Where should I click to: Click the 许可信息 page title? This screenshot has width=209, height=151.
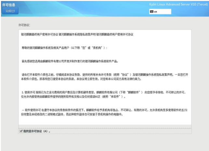9,5
